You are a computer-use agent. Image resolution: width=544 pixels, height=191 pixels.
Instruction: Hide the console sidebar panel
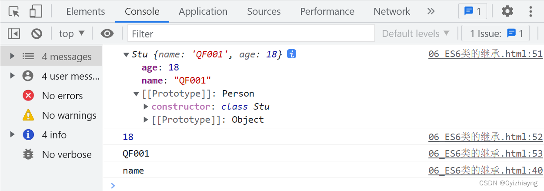[14, 34]
